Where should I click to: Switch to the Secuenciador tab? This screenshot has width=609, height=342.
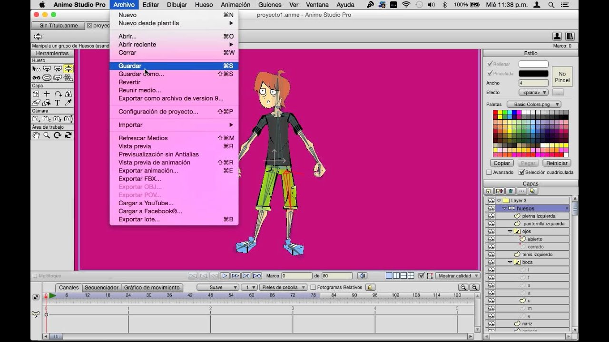pyautogui.click(x=101, y=287)
